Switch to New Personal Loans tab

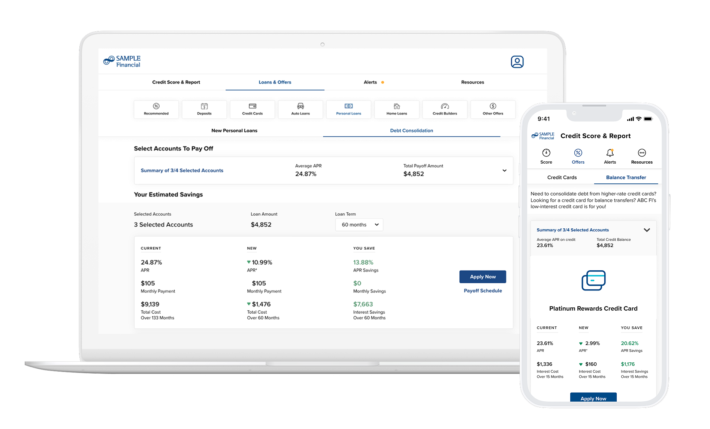coord(234,131)
